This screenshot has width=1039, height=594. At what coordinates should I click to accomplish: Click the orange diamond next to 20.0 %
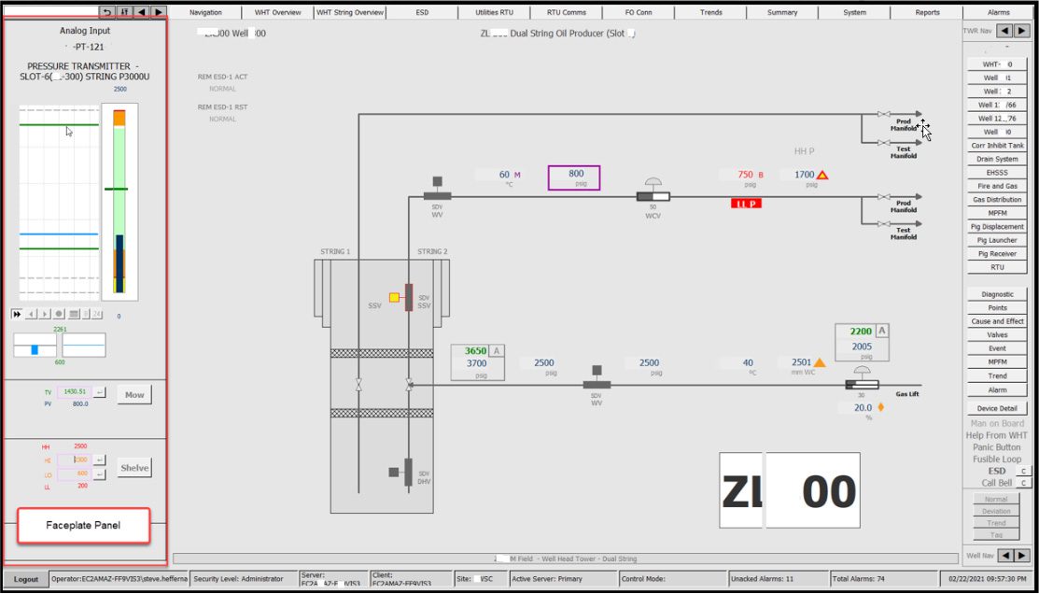(881, 408)
